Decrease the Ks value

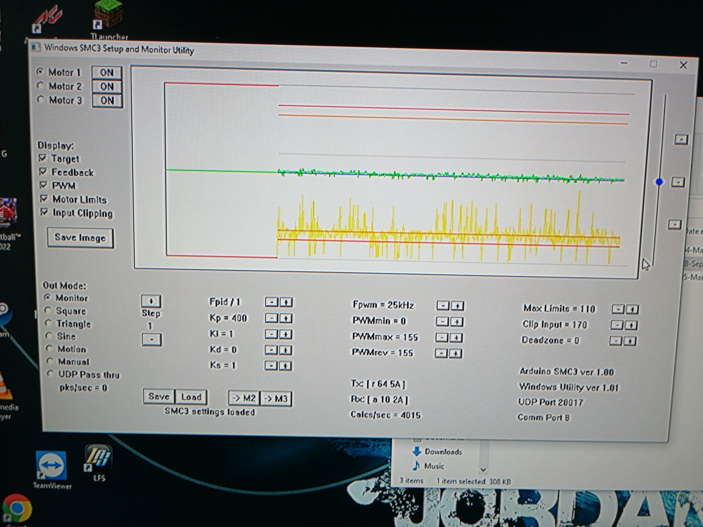272,365
